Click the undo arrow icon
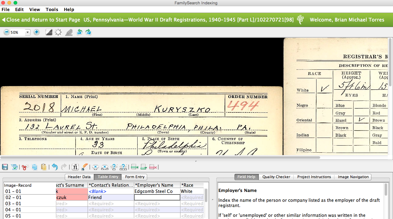The height and width of the screenshot is (219, 393). click(55, 167)
